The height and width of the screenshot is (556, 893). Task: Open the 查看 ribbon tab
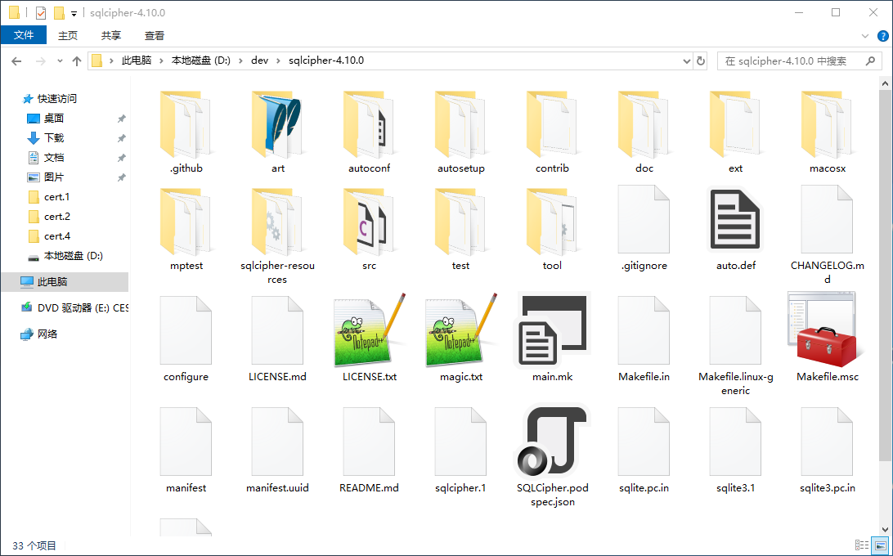point(155,35)
